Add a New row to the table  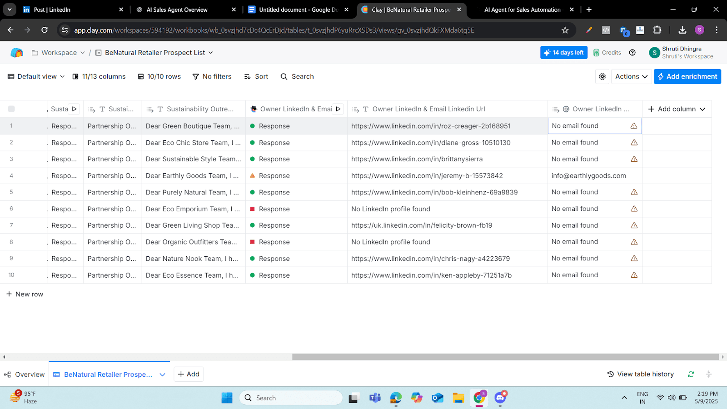[25, 294]
